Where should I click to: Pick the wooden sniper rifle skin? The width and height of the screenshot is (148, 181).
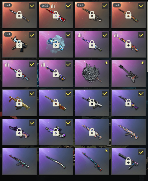point(56,103)
